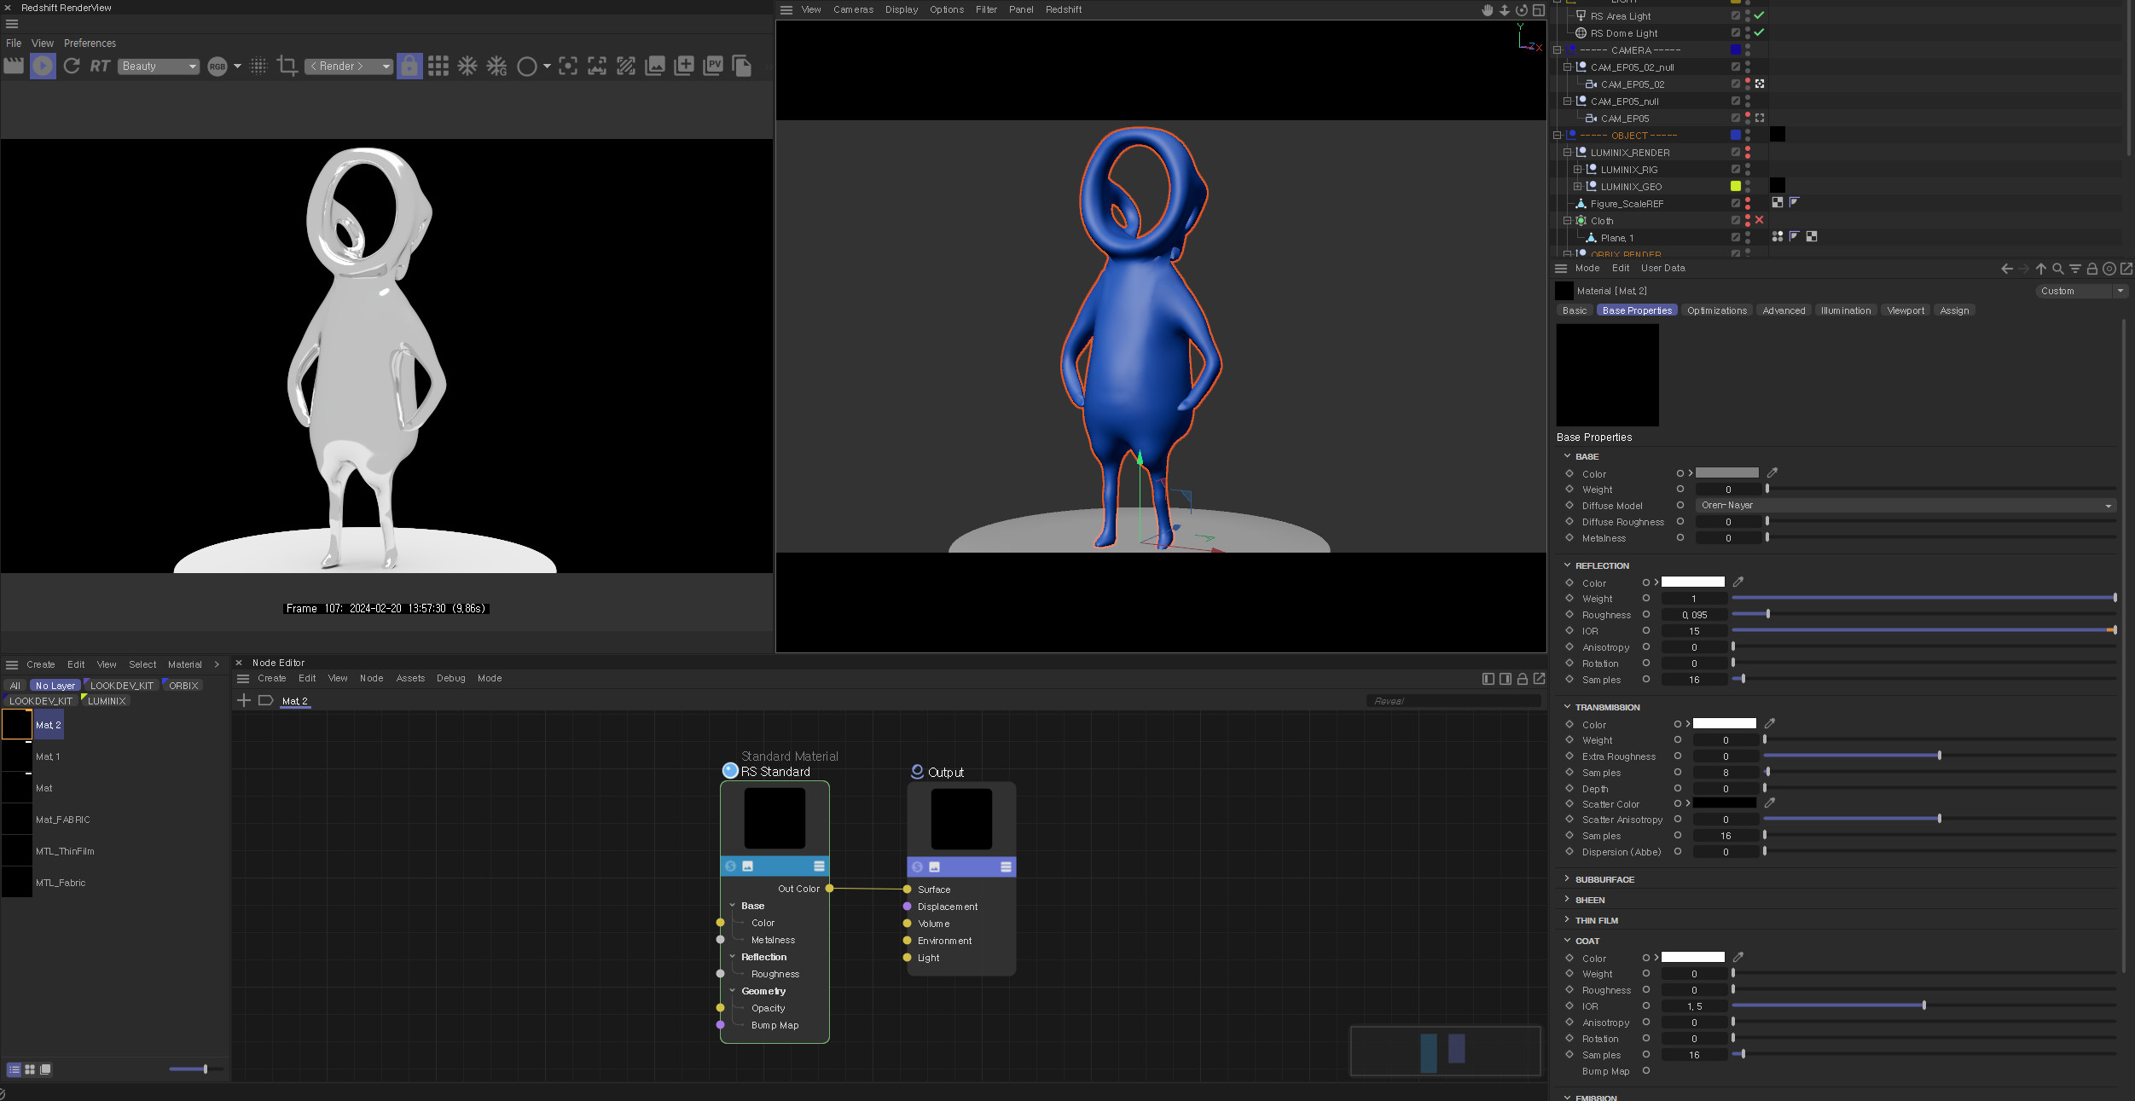Select the MTL_ThinFilm material thumbnail
Screen dimensions: 2135x1101
[17, 851]
